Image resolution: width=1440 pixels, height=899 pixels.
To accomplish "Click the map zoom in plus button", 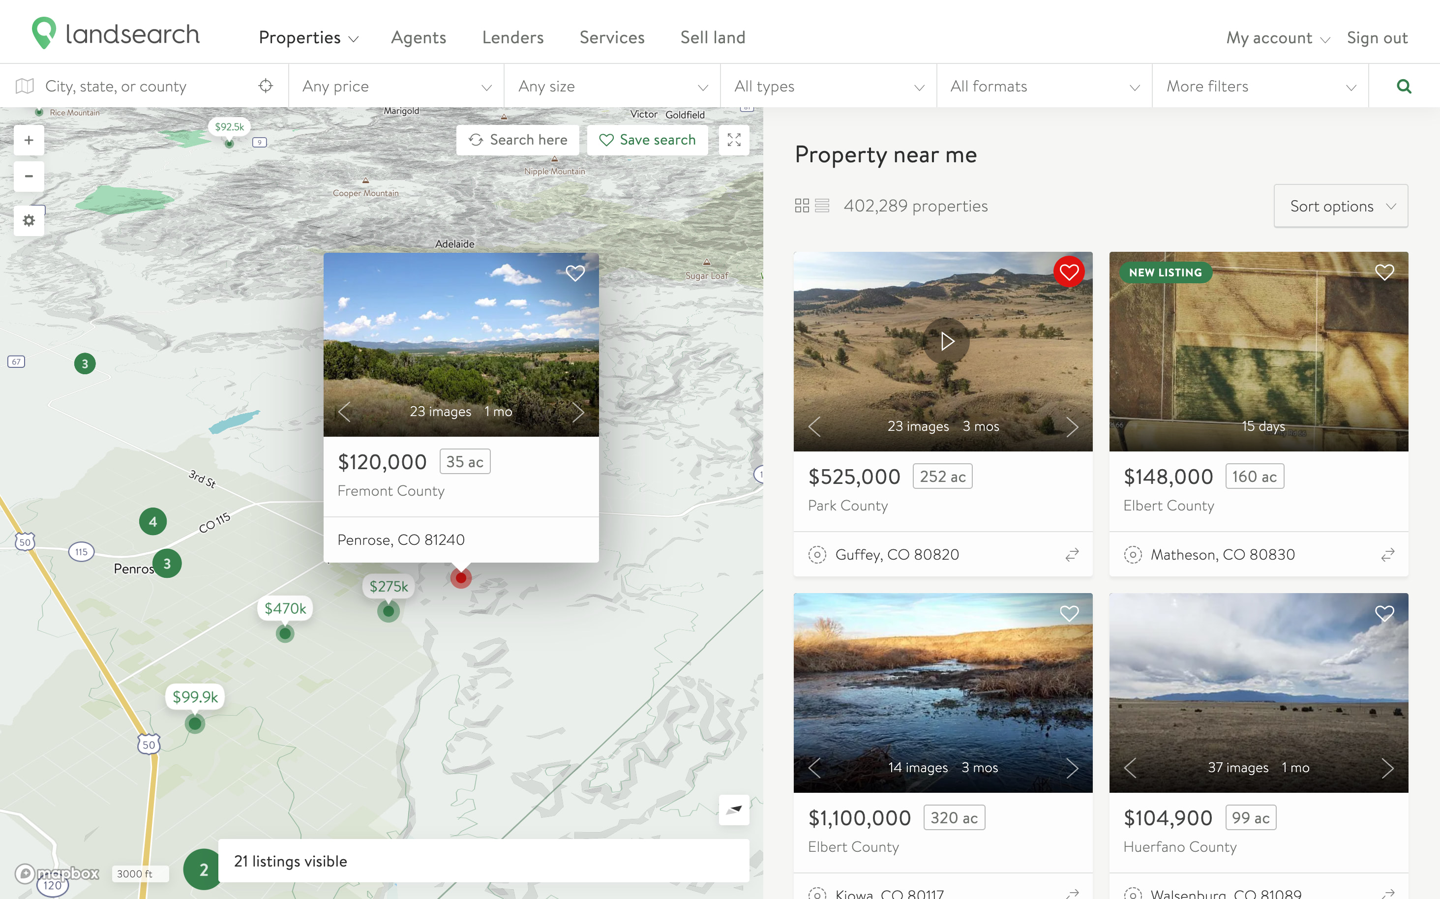I will [29, 140].
